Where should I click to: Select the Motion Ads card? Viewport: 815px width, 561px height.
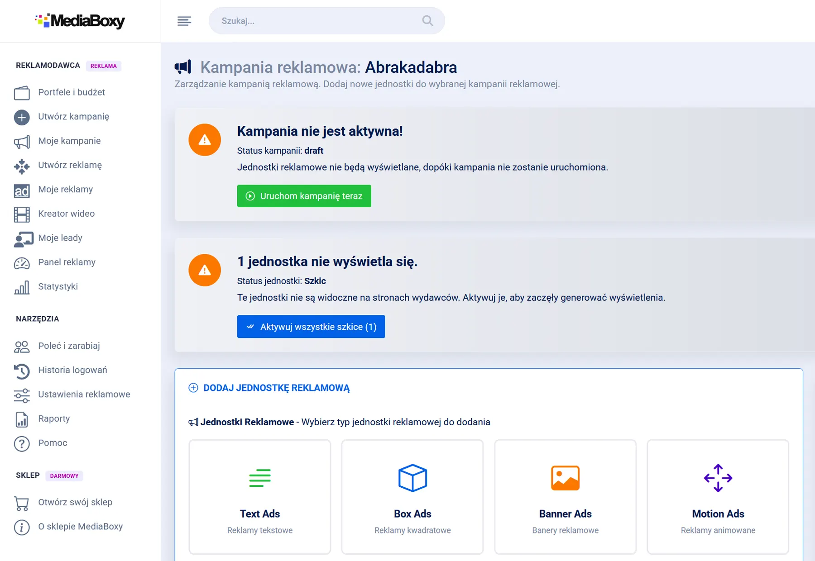tap(718, 497)
